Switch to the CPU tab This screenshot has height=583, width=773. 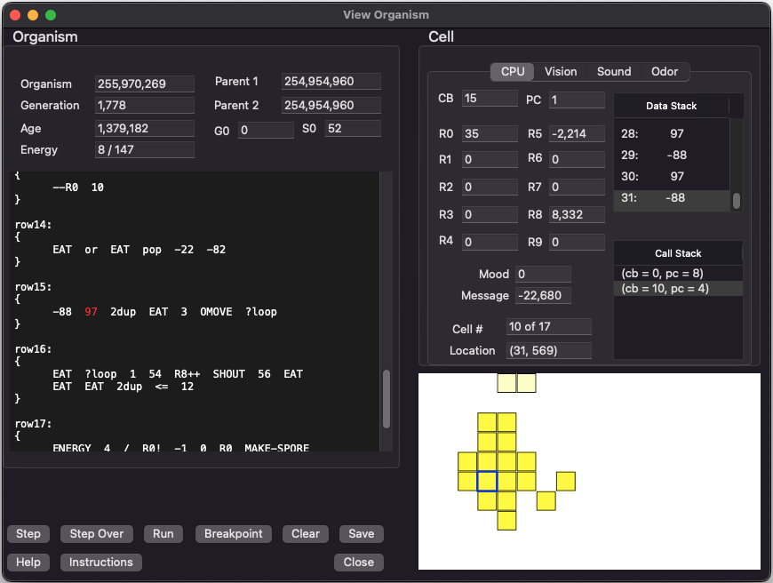point(512,71)
